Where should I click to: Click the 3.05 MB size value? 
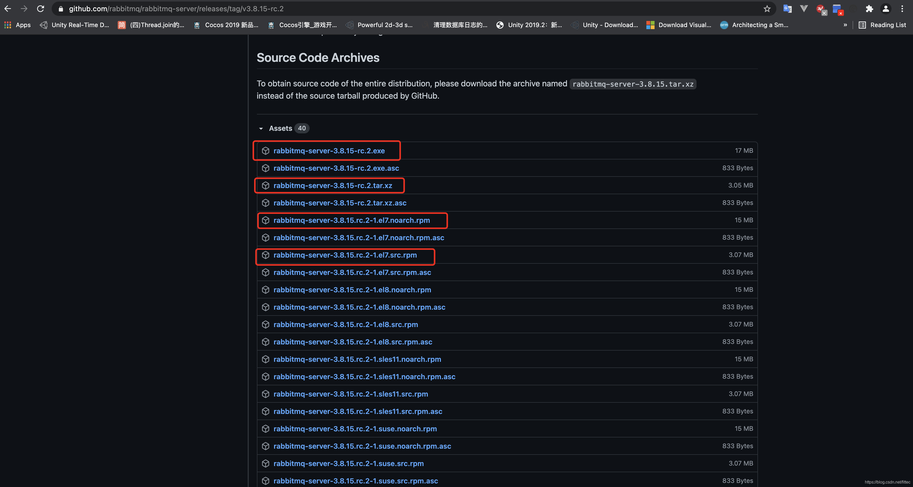click(x=741, y=185)
